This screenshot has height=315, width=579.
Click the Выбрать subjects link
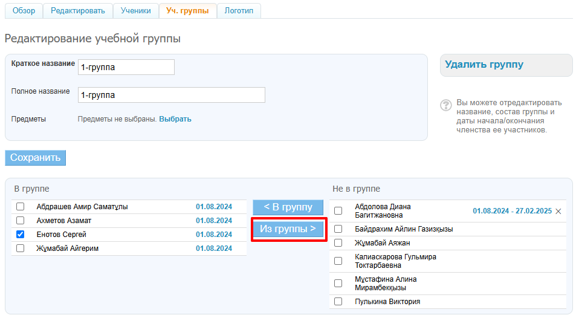(x=175, y=119)
